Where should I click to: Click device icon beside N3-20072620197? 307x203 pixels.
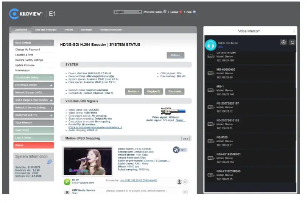(x=211, y=107)
